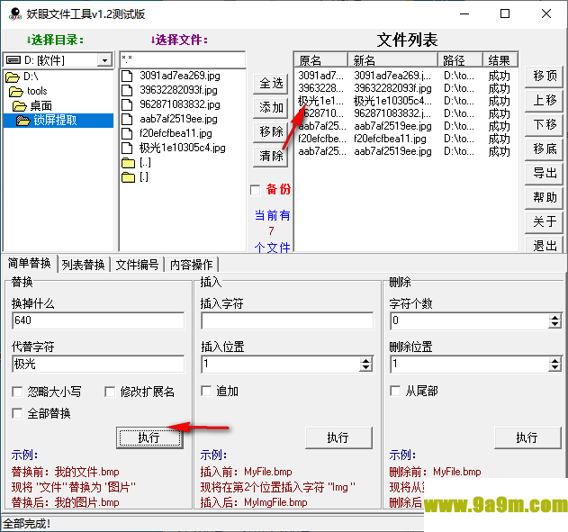Click 执行 in the 插入 panel
The image size is (568, 532).
[338, 437]
